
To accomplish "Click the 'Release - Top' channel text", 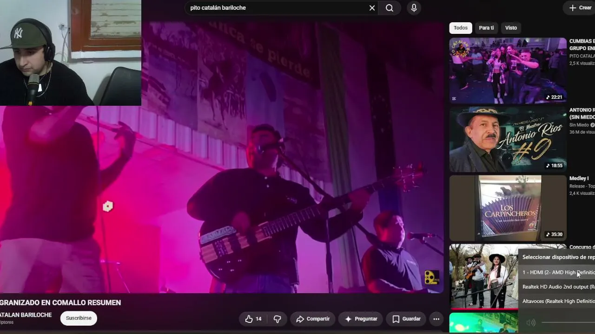I will pyautogui.click(x=582, y=186).
